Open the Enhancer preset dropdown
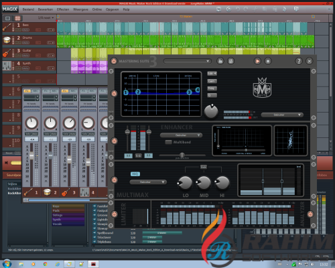Viewport: 335px width, 268px height. point(181,135)
